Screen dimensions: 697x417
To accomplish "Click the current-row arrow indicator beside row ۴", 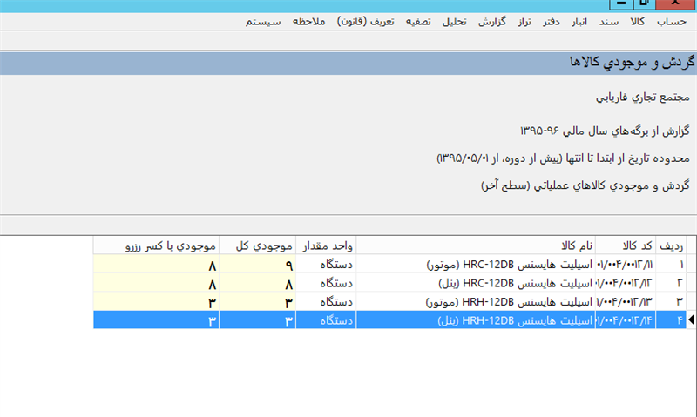I will 692,320.
